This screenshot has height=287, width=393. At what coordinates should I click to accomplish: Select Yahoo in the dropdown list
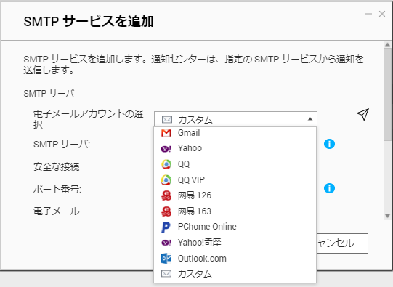(235, 148)
